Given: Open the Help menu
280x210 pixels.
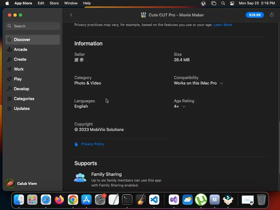Looking at the screenshot, I should [87, 3].
